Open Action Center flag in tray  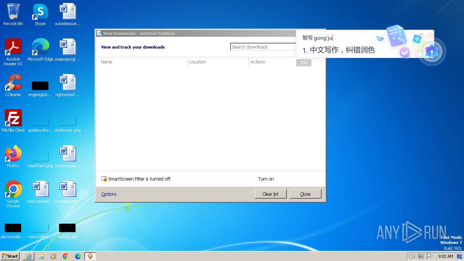pos(430,256)
